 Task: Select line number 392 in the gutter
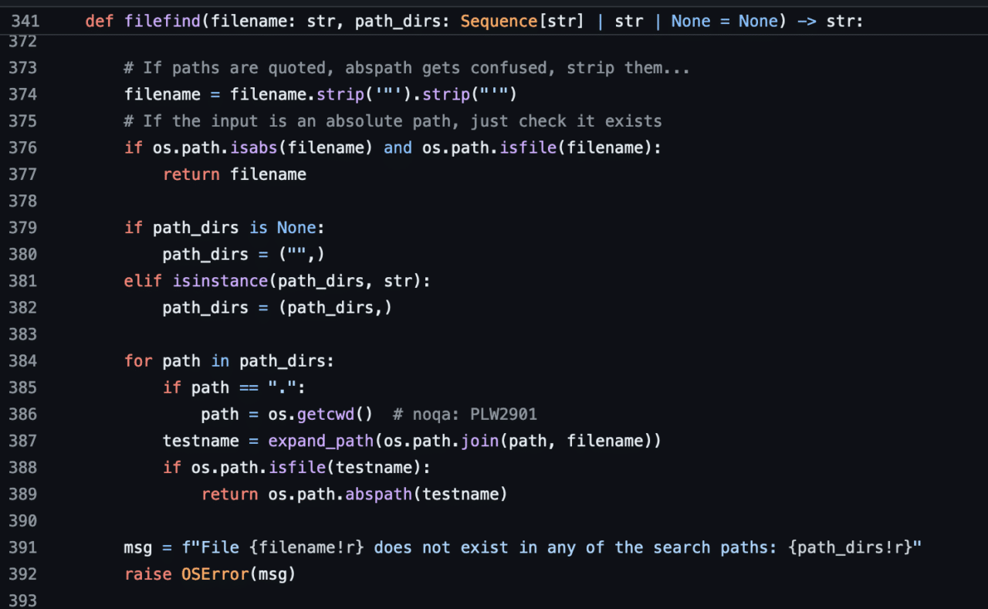coord(22,573)
